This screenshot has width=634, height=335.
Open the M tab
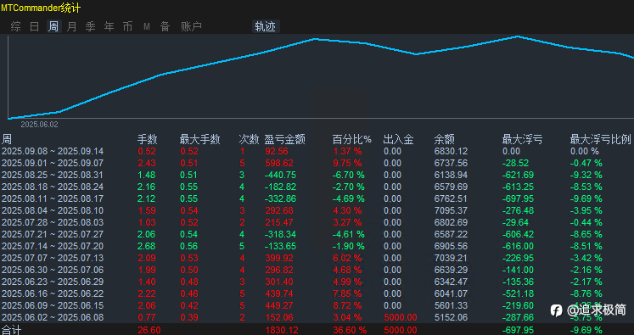pyautogui.click(x=146, y=26)
